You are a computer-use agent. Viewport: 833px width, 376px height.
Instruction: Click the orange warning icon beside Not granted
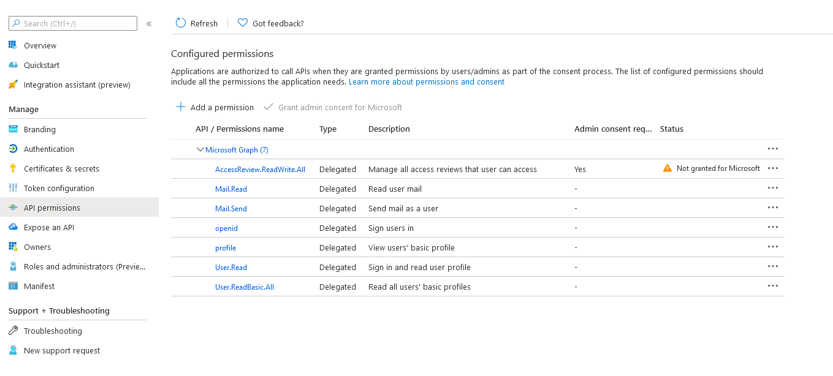point(668,168)
